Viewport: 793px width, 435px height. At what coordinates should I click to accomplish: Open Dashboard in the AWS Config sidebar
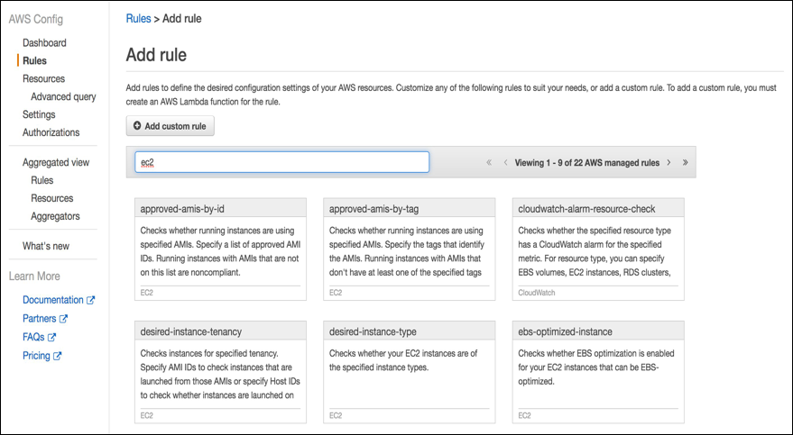pyautogui.click(x=44, y=43)
